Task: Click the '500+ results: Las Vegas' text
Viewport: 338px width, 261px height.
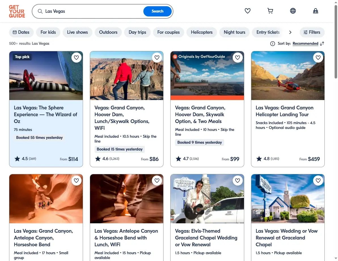Action: click(29, 44)
